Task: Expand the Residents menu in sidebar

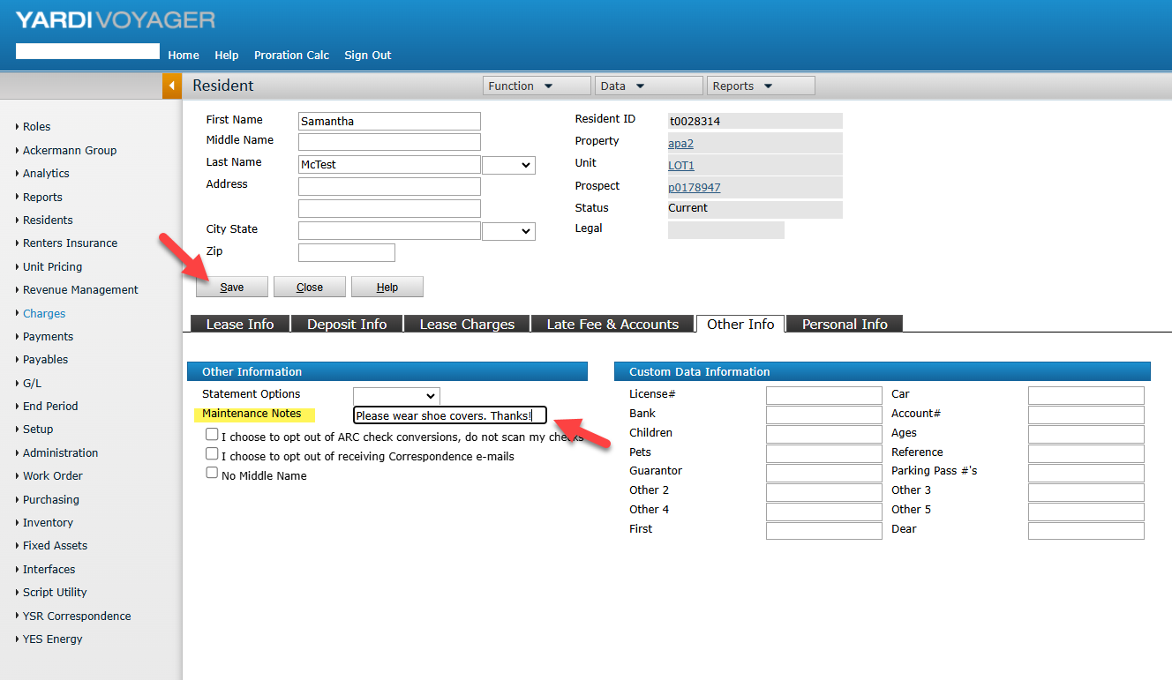Action: coord(48,220)
